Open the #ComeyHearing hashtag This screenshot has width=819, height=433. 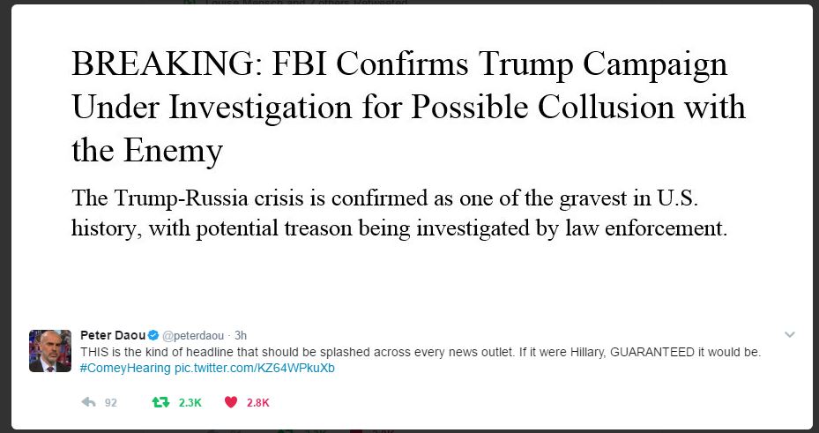[x=126, y=368]
